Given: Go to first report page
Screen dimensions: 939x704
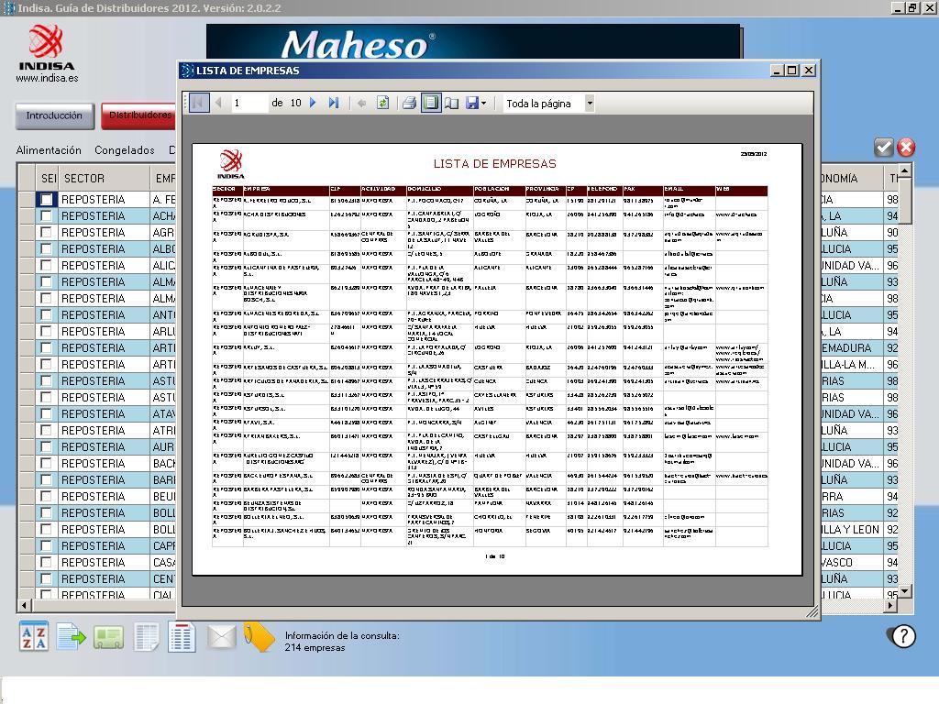Looking at the screenshot, I should point(199,103).
